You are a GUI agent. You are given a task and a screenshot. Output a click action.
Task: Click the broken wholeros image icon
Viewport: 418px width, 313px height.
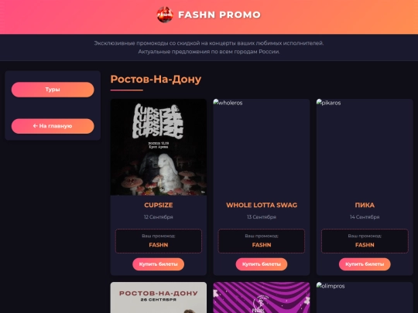point(216,102)
